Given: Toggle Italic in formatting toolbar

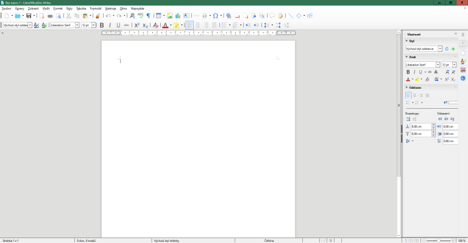Looking at the screenshot, I should 110,26.
